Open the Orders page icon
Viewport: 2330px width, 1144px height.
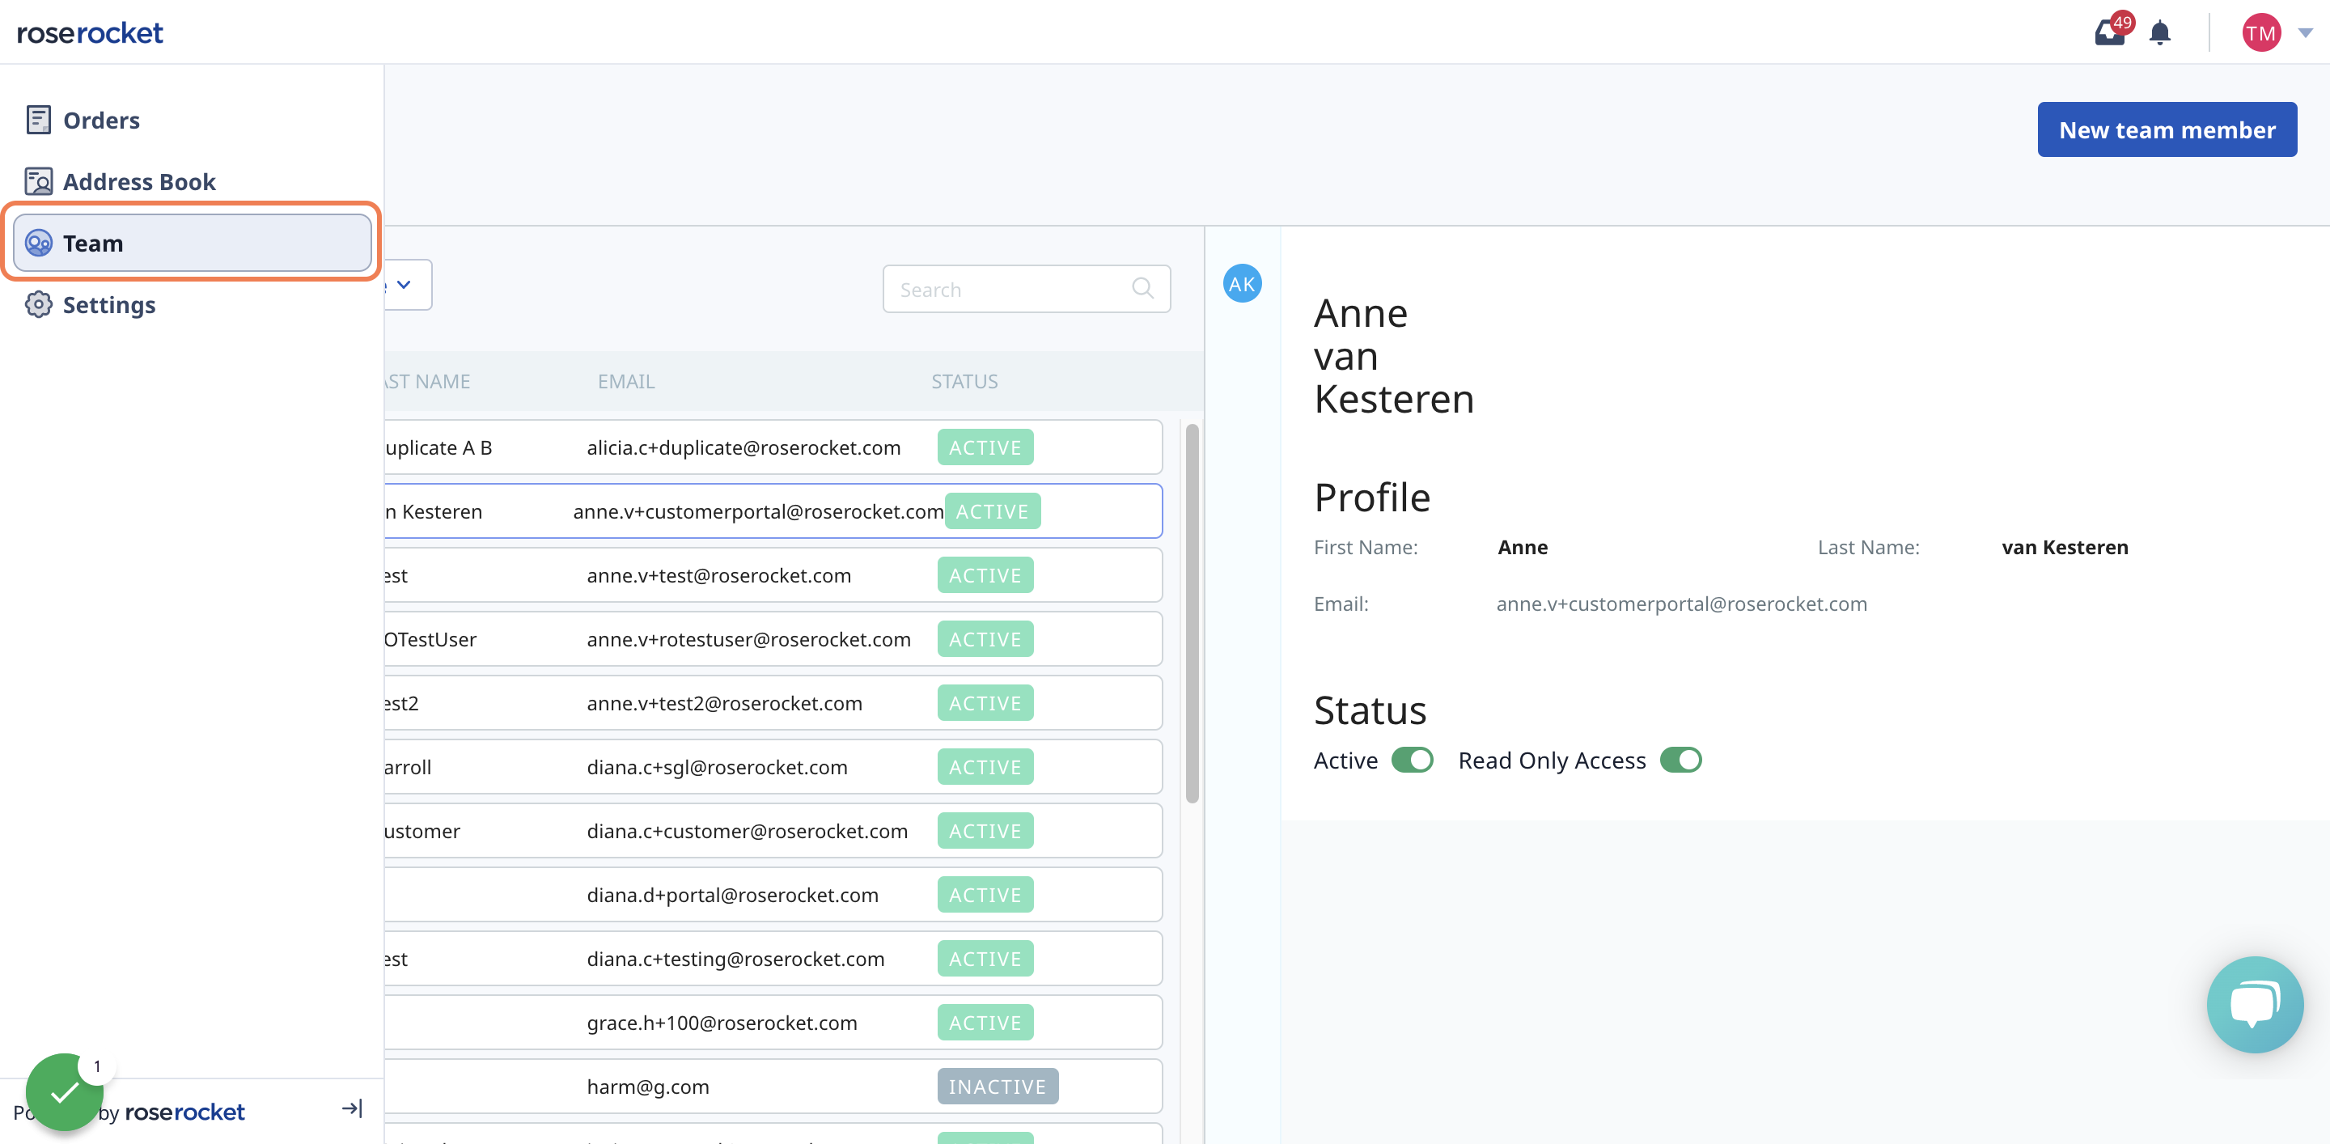point(38,120)
